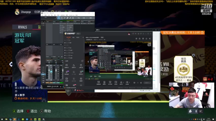Click the microphone icon in 直播伴侣 bottom bar
This screenshot has width=216, height=121.
pyautogui.click(x=121, y=82)
